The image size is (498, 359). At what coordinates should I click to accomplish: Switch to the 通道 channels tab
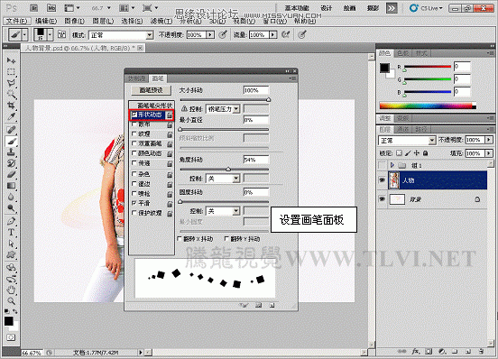[x=403, y=129]
